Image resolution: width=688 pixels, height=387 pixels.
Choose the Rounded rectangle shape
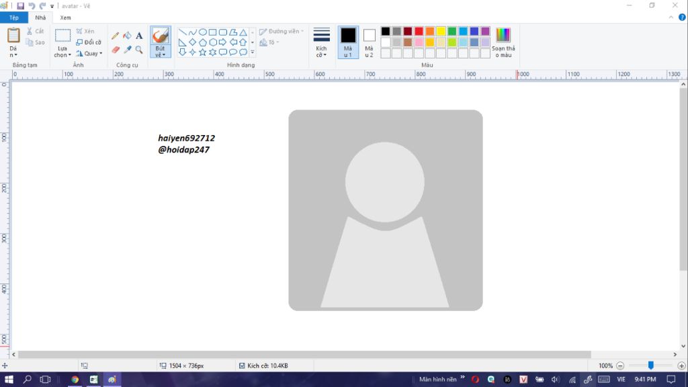(223, 32)
